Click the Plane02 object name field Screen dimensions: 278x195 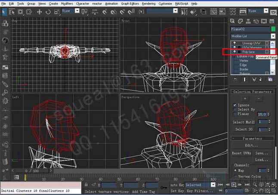(x=250, y=29)
